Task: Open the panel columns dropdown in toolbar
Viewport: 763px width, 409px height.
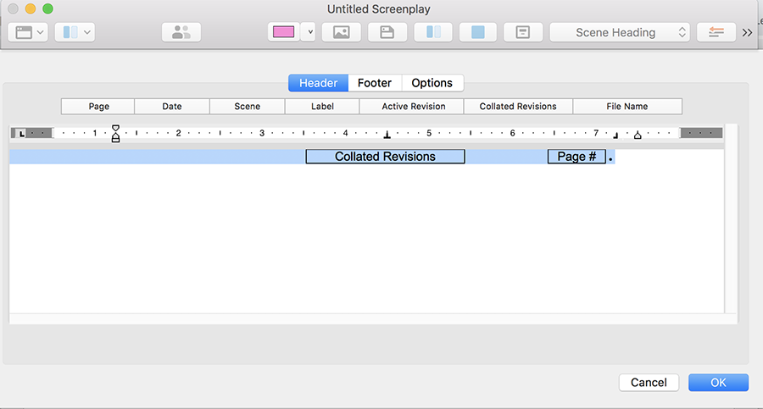Action: point(75,32)
